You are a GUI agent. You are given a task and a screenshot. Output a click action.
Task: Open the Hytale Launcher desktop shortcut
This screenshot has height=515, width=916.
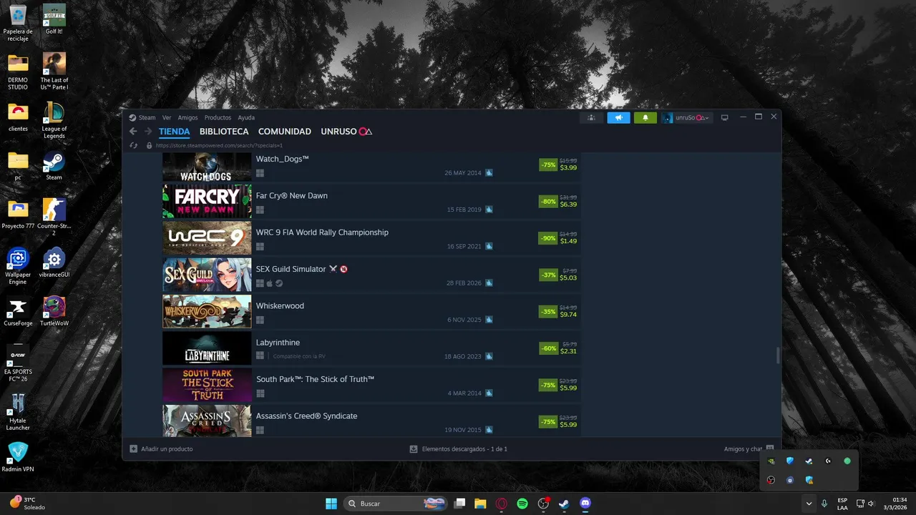18,412
